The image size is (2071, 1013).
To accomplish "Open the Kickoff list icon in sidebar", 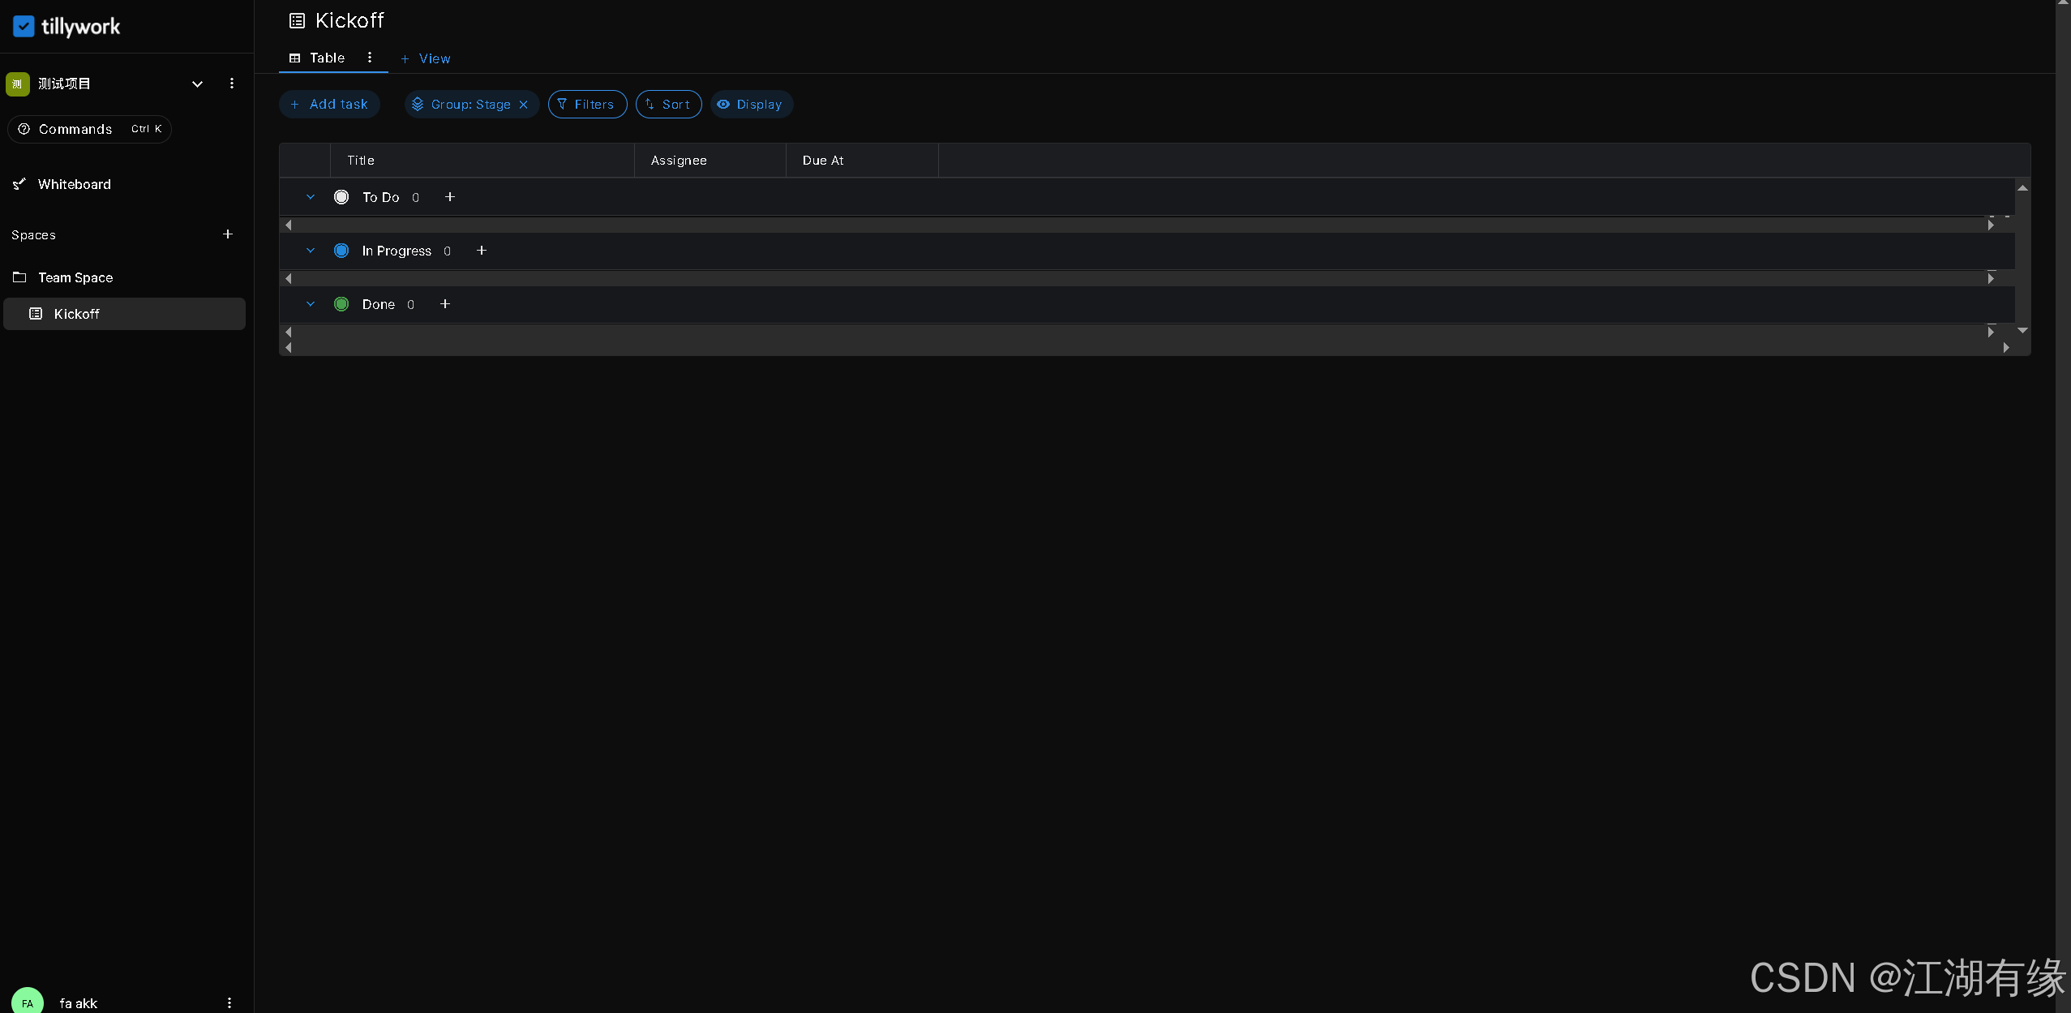I will [x=35, y=314].
